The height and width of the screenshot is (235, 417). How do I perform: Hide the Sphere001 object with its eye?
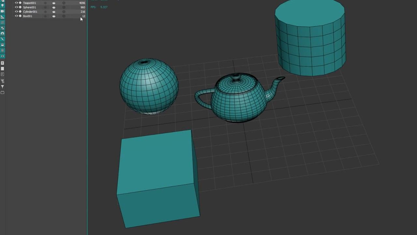coord(16,7)
